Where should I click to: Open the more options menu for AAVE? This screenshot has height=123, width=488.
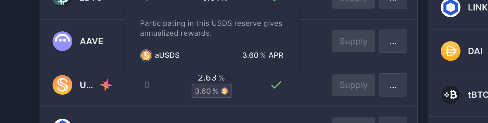393,41
